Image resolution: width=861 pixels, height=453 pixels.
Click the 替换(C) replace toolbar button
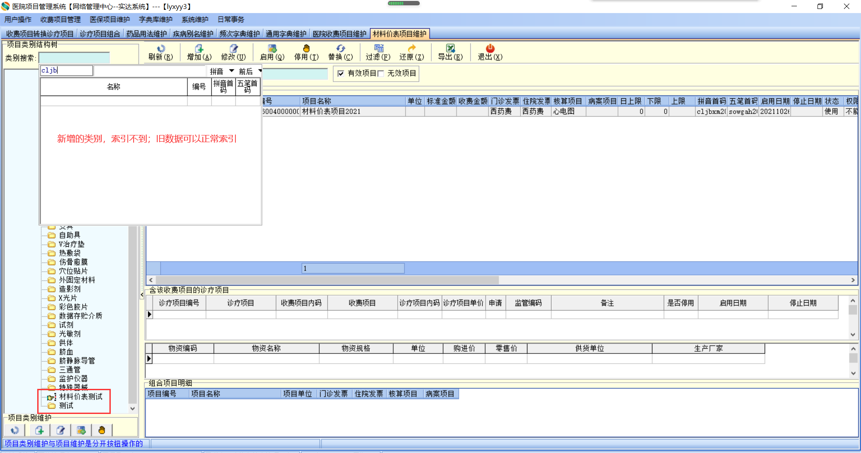tap(340, 52)
